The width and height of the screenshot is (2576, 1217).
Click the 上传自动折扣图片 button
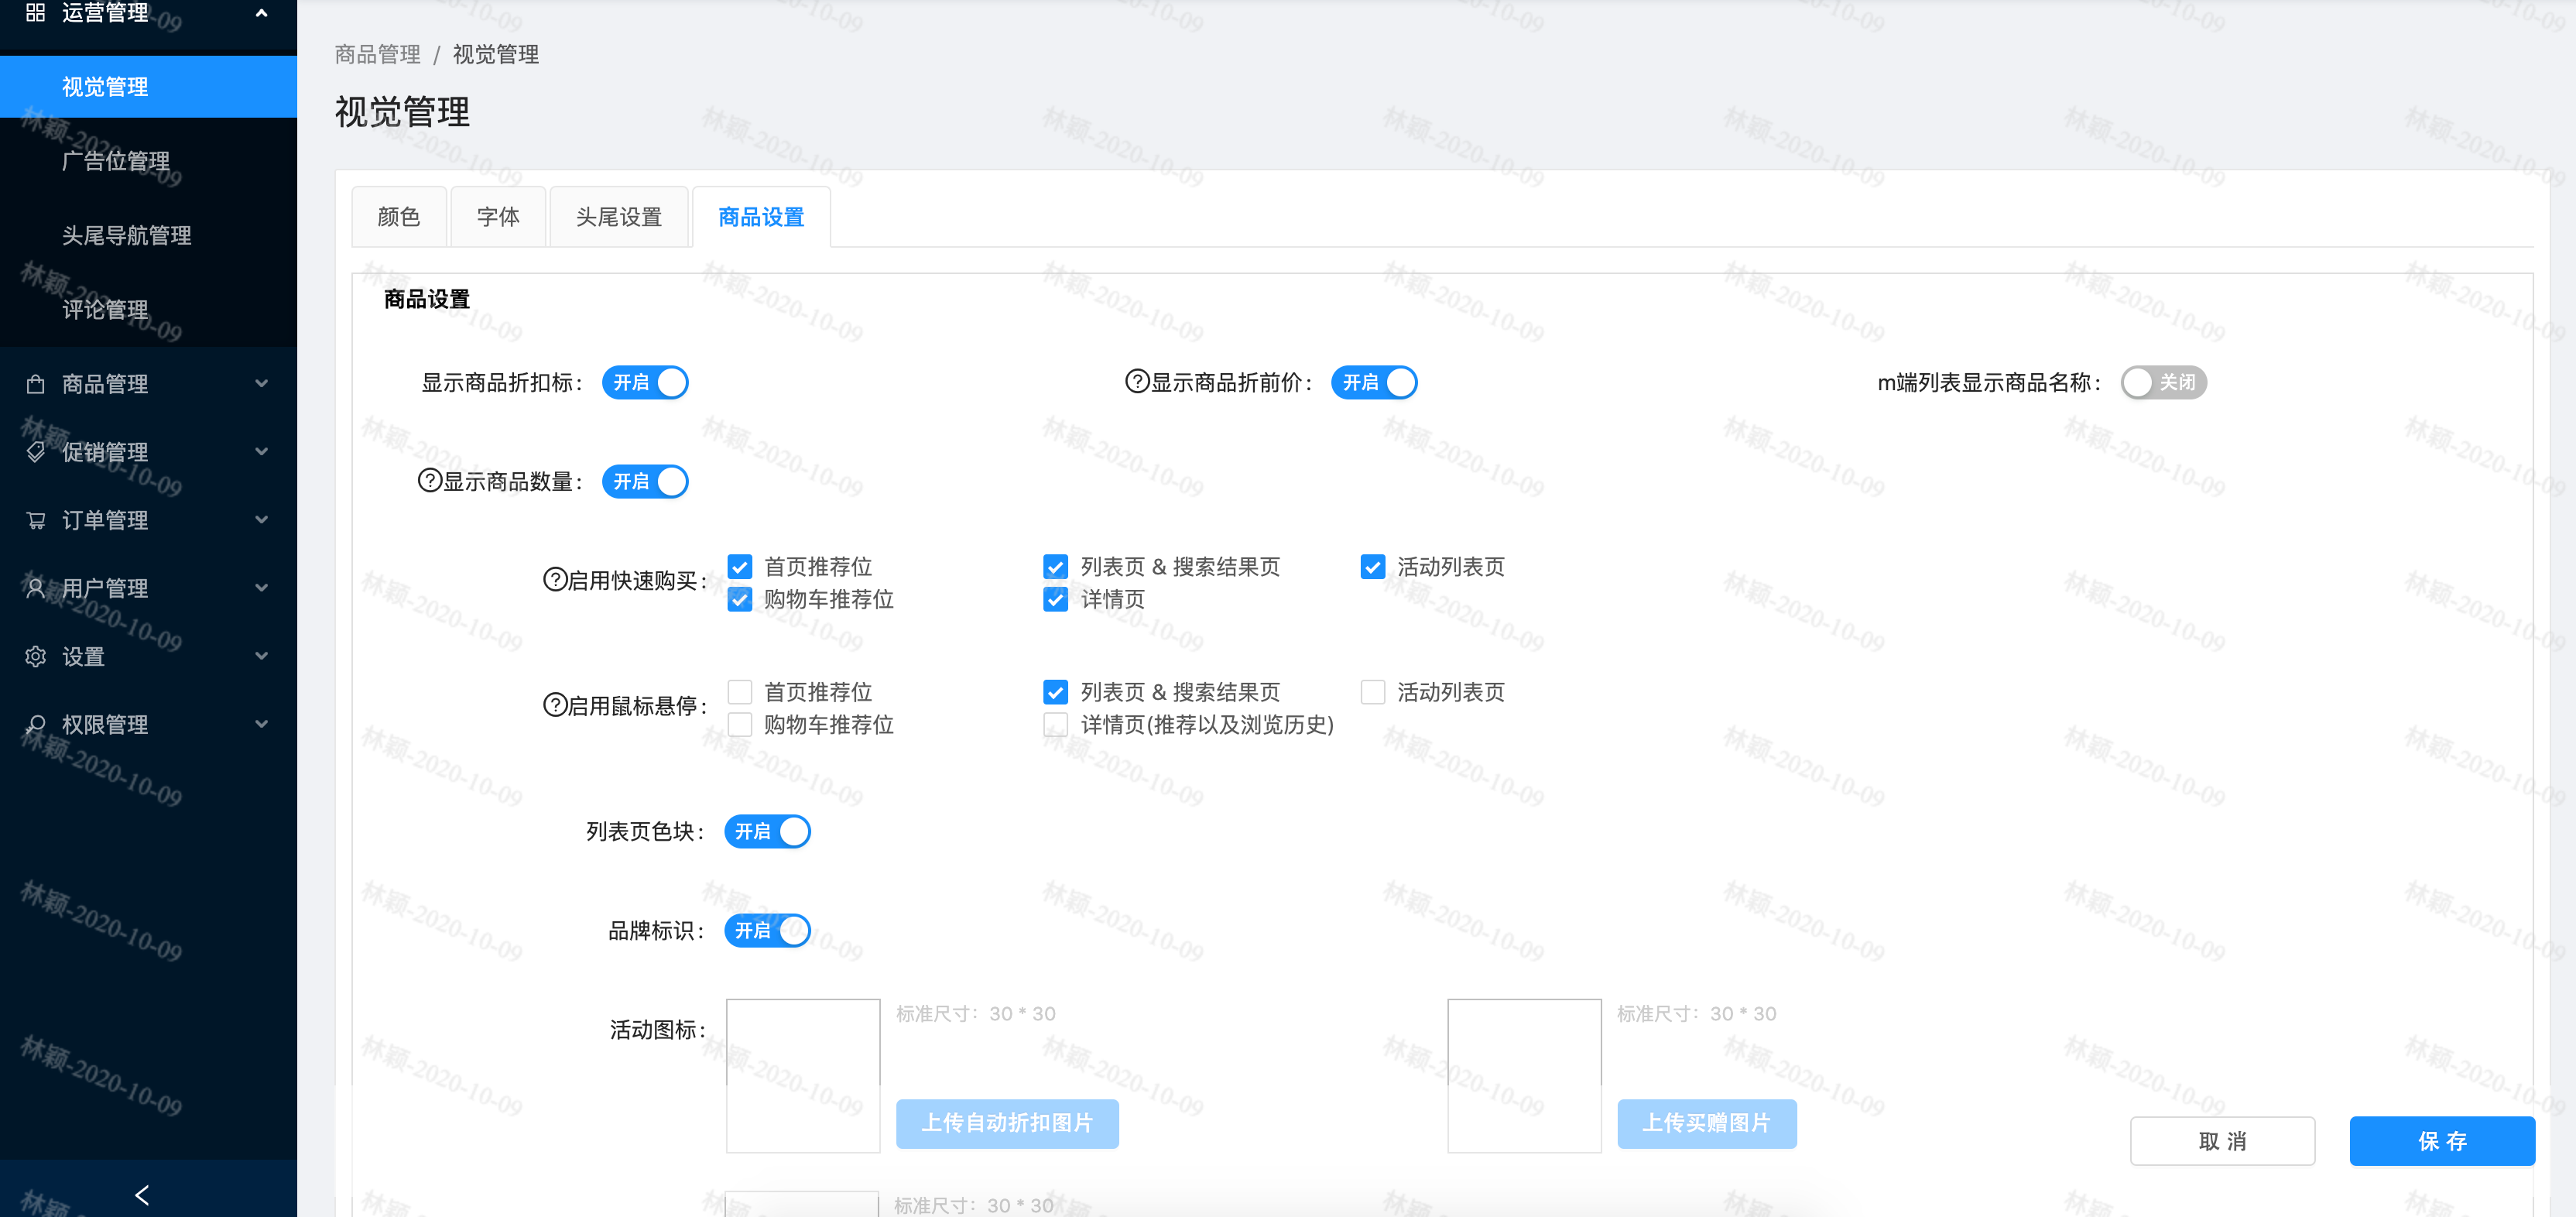click(x=1007, y=1123)
